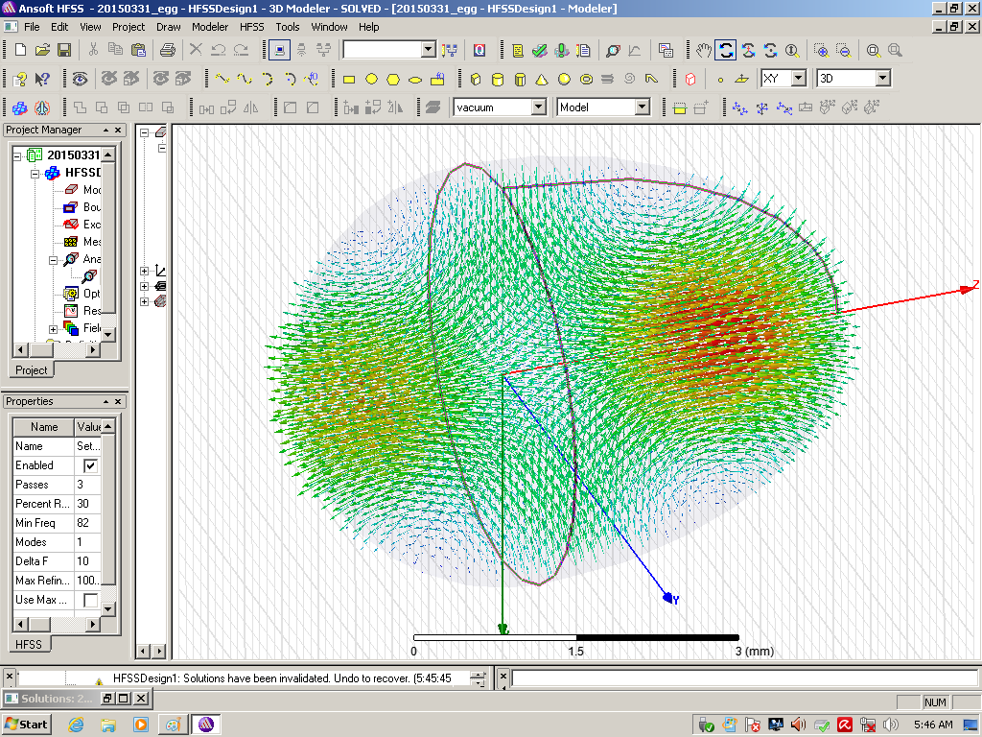Viewport: 982px width, 737px height.
Task: Select the Project tab in Project Manager
Action: 31,370
